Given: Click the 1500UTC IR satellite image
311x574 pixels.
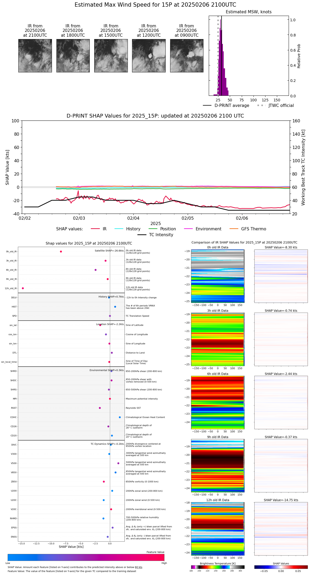Looking at the screenshot, I should (x=111, y=56).
